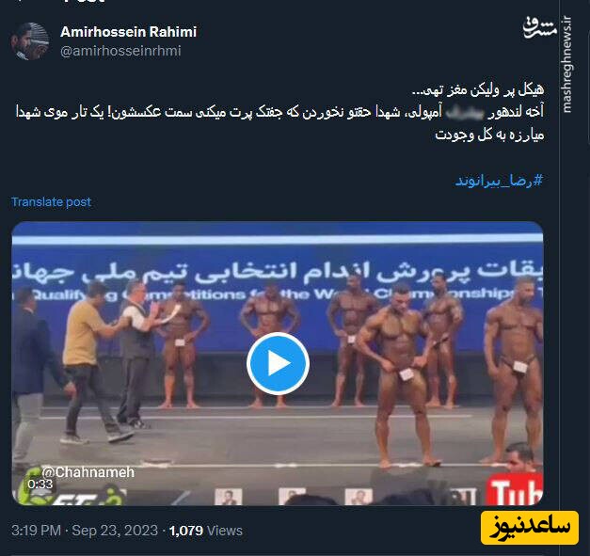Viewport: 590px width, 556px height.
Task: Click the blurred word in the tweet text
Action: pos(464,113)
